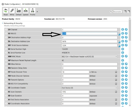The height and width of the screenshot is (110, 133).
Task: Write the CH Channel value
Action: click(126, 29)
